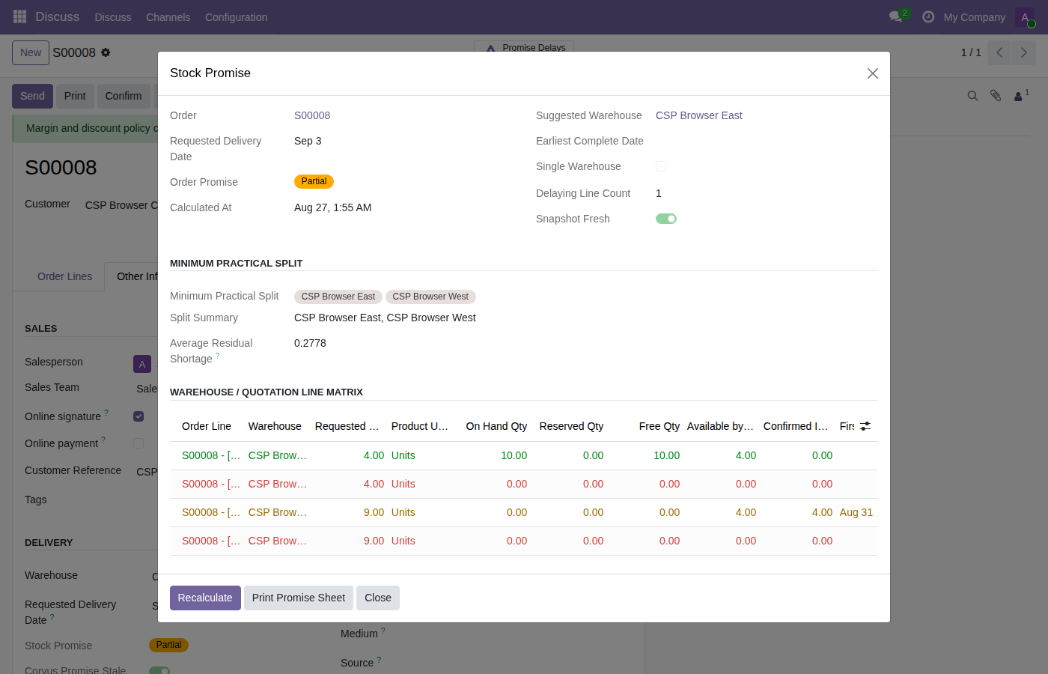Click the Confirm button
1048x674 pixels.
click(124, 96)
